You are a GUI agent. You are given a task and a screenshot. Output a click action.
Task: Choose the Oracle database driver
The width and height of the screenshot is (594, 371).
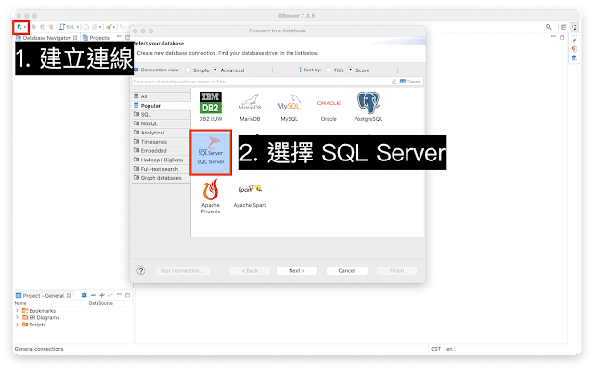click(329, 109)
